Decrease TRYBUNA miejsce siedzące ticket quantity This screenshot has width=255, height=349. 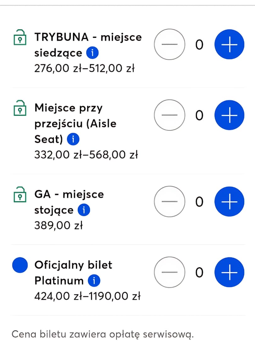169,45
